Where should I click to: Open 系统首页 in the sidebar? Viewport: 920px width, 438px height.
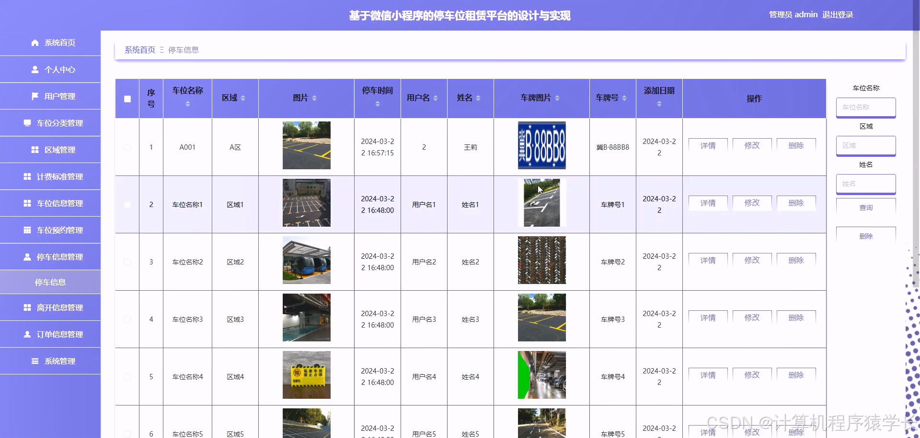click(50, 43)
